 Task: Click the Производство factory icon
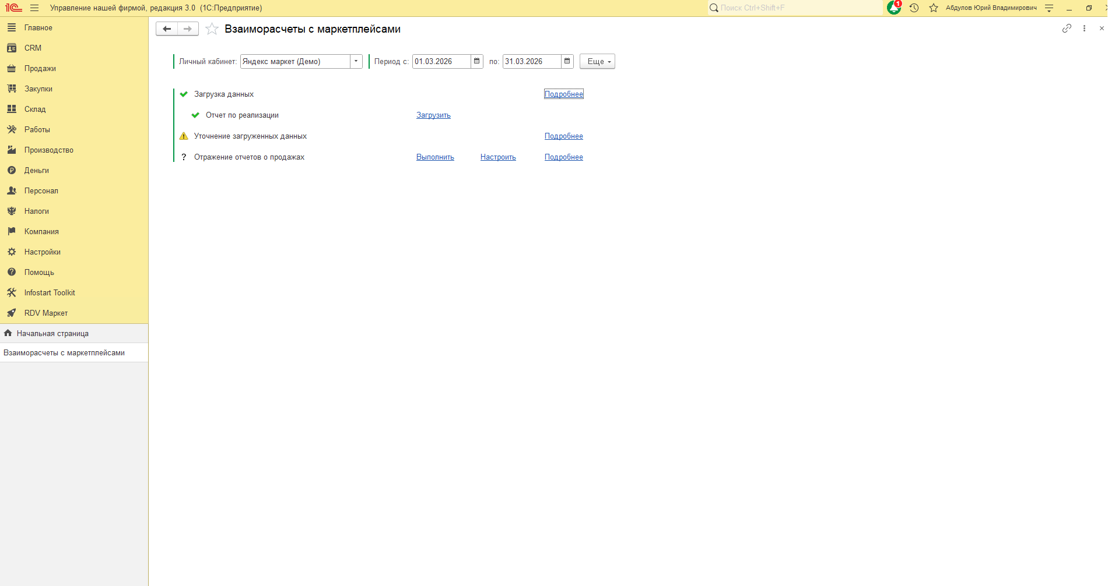pyautogui.click(x=12, y=150)
